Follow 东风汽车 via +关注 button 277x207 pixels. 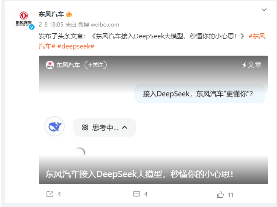(96, 65)
